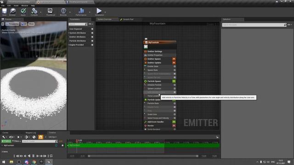Toggle the Spawn Rate module checkbox

[175, 70]
